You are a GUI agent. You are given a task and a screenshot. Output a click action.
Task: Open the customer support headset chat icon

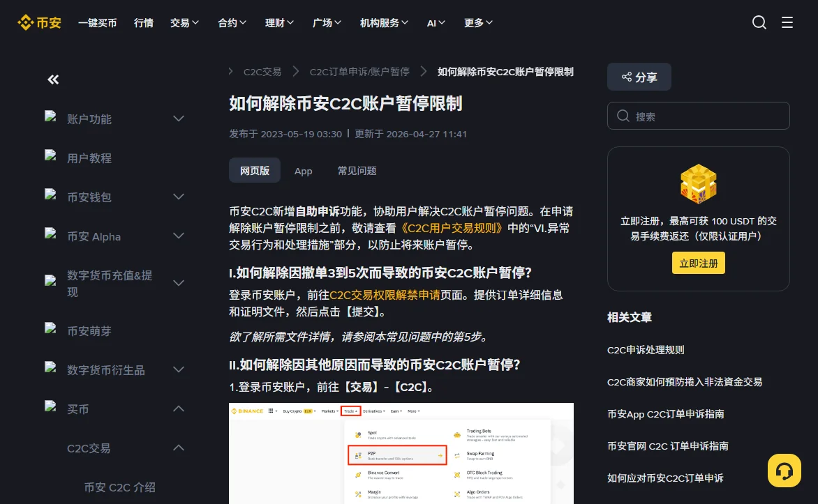(x=784, y=471)
